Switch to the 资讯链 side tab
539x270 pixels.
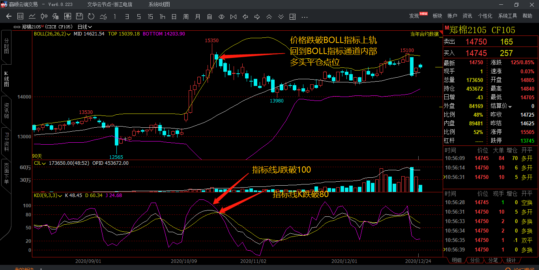(x=6, y=111)
